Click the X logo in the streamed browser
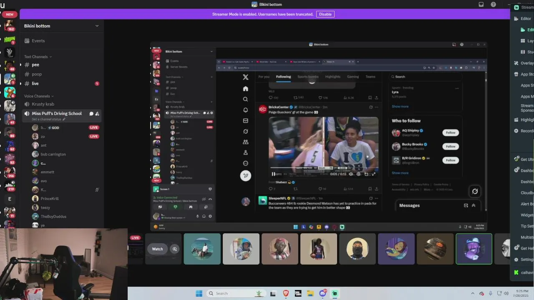 click(x=246, y=77)
